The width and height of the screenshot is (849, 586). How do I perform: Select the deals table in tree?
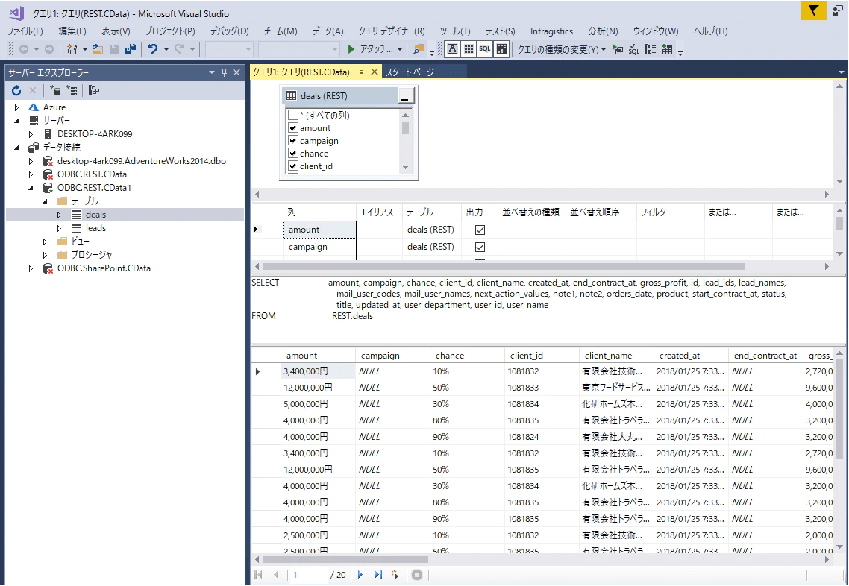coord(95,215)
